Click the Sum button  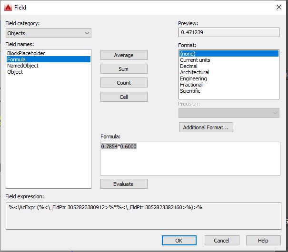click(x=124, y=69)
